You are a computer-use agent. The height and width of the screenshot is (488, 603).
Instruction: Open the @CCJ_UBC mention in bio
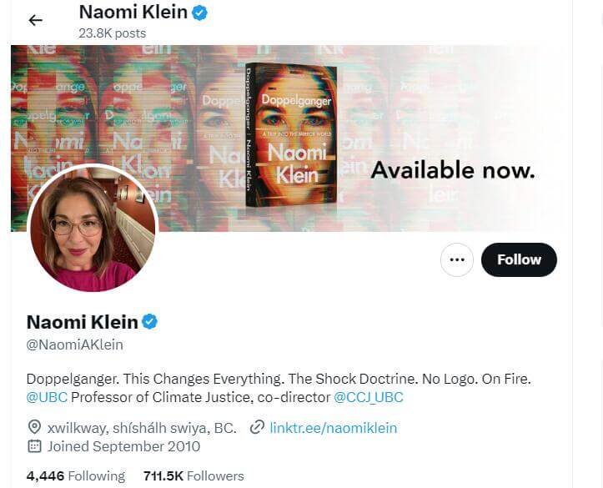pos(369,397)
